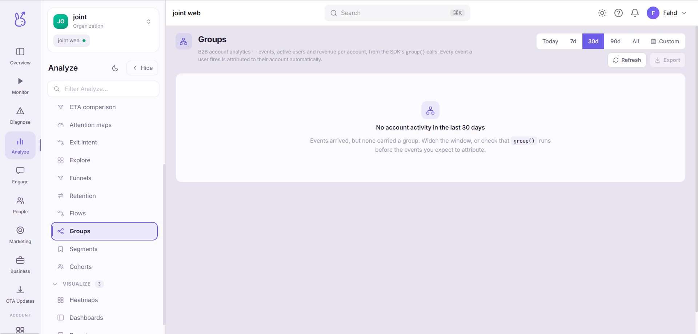Click the Export button
This screenshot has height=334, width=698.
point(667,60)
